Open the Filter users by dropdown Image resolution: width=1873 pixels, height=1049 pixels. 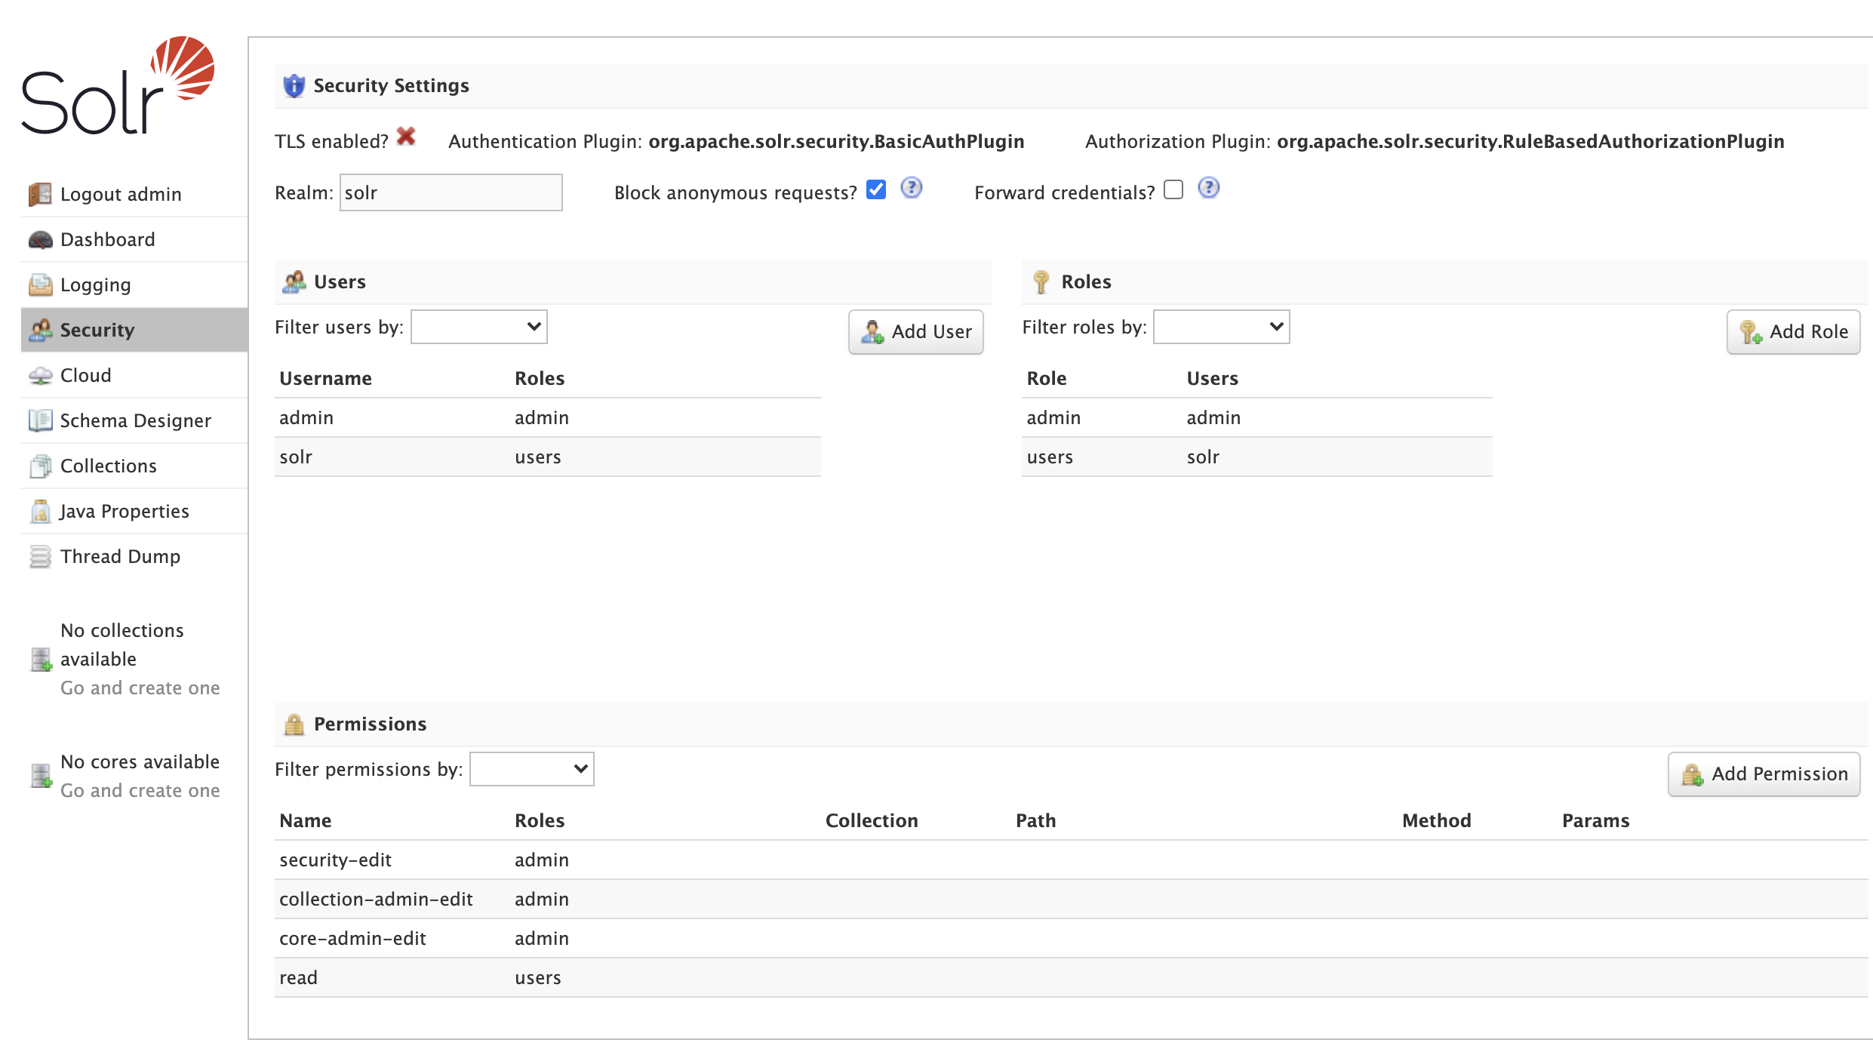[x=478, y=327]
